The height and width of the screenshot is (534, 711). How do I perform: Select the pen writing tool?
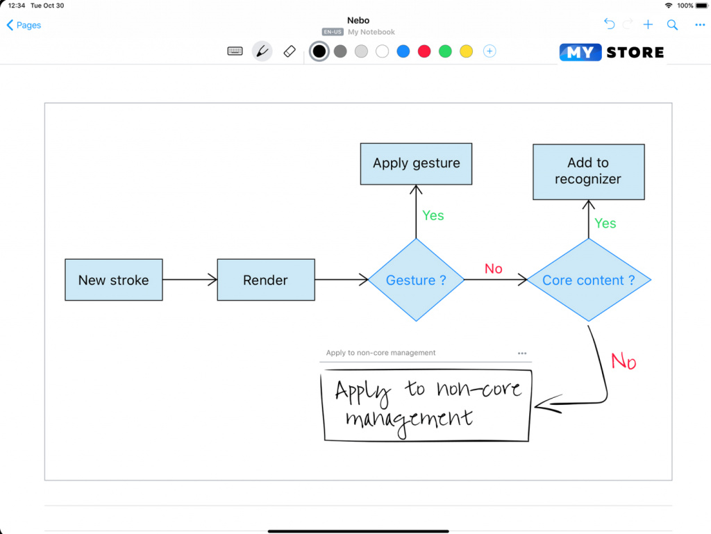point(262,51)
